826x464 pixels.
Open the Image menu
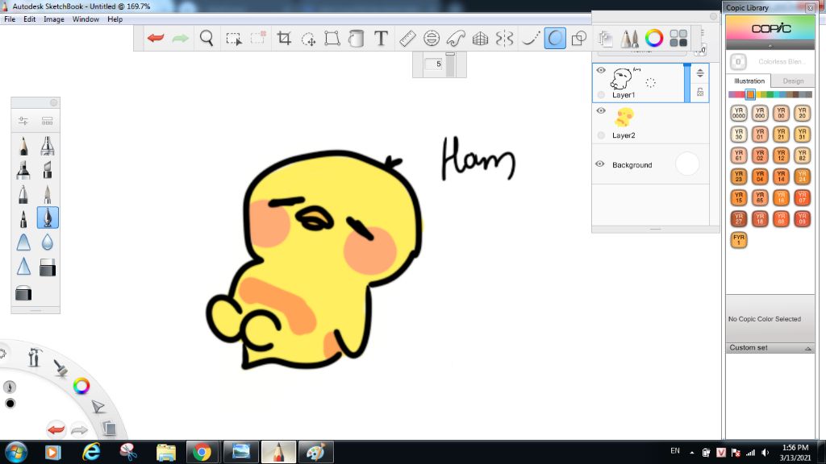coord(54,19)
